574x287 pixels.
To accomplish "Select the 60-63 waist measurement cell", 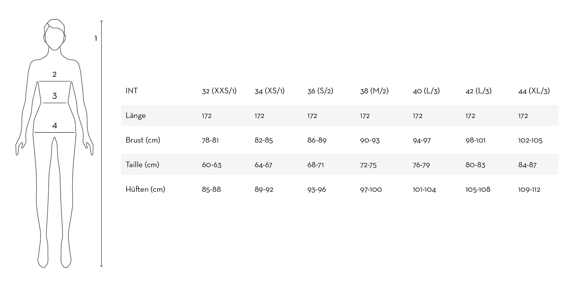I will coord(211,165).
